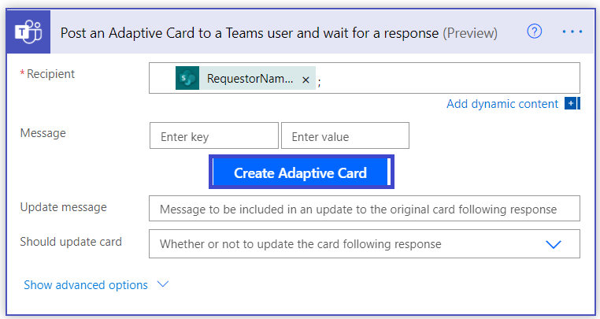Open the ellipsis more options menu
Screen dimensions: 600x319
[572, 32]
